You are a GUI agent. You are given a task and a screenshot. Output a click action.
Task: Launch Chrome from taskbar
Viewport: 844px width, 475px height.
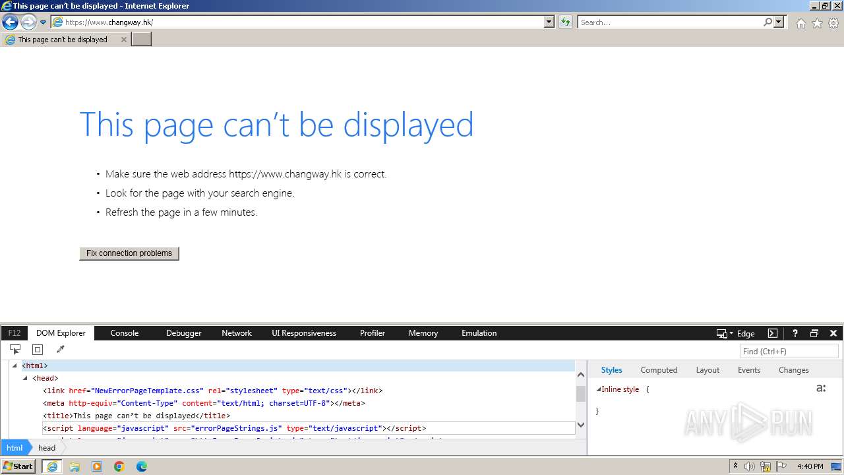click(x=119, y=466)
